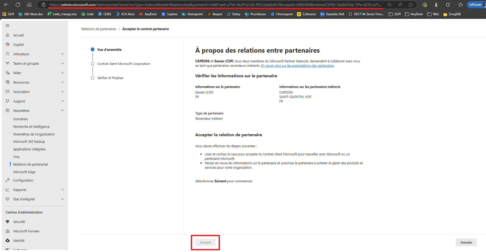This screenshot has width=486, height=252.
Task: Toggle the navigation hamburger menu
Action: coord(8,25)
